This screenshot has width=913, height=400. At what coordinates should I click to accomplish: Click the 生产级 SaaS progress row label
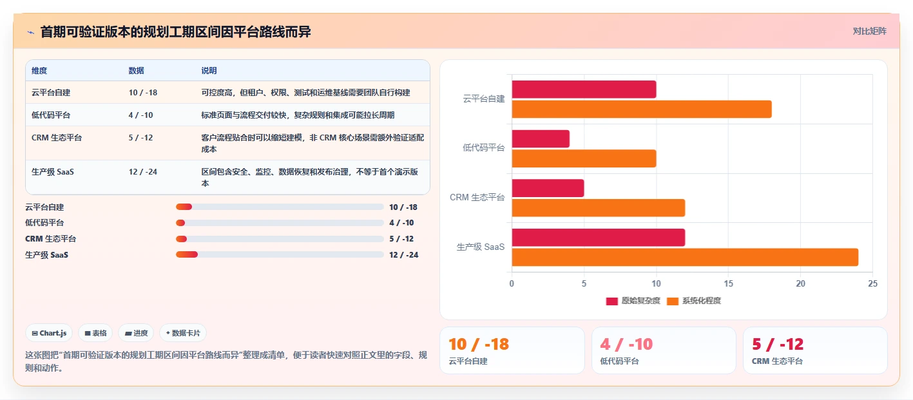tap(46, 255)
